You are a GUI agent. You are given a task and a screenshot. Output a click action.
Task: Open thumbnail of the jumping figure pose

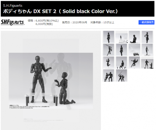tap(108, 63)
